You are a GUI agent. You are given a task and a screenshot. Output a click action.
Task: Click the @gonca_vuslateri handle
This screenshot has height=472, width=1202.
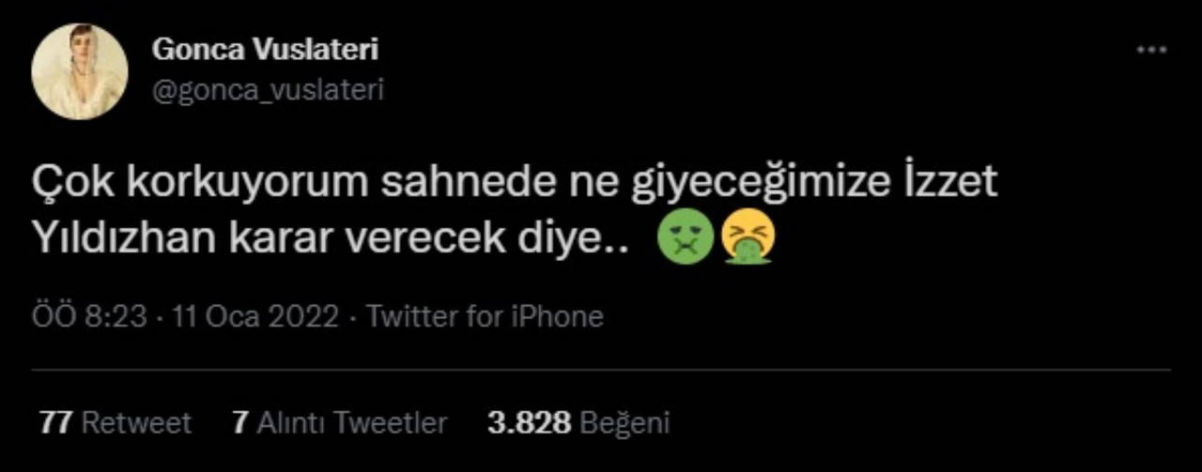pos(268,90)
